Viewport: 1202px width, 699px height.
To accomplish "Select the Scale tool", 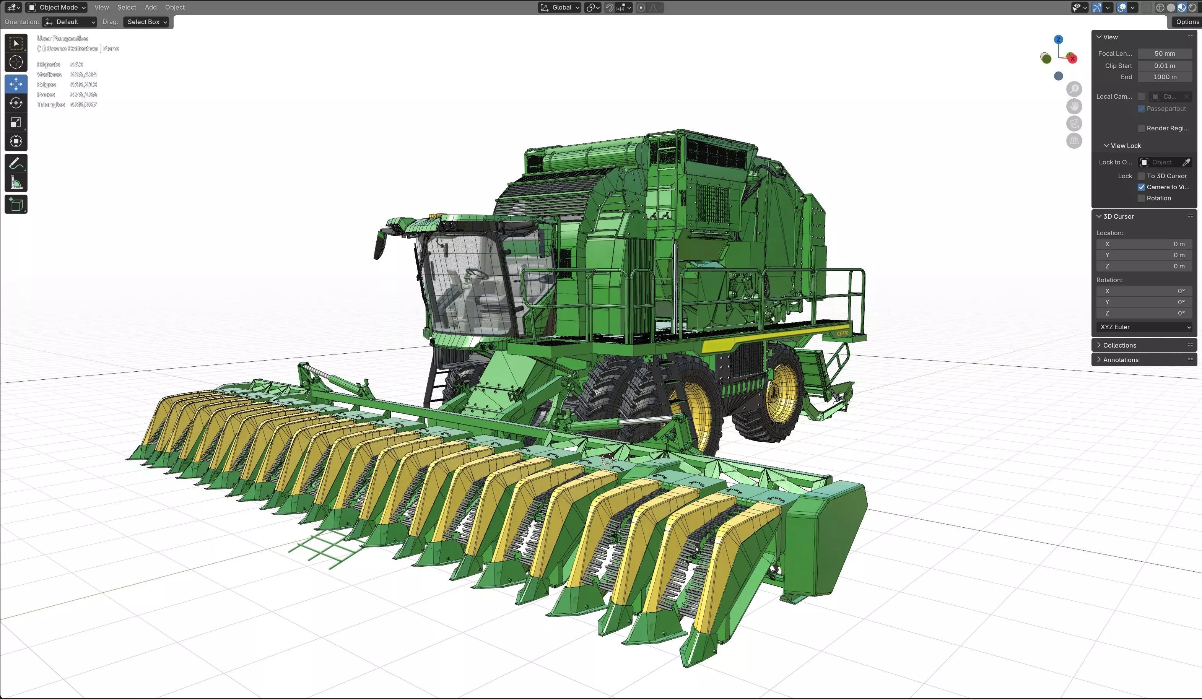I will click(x=16, y=122).
